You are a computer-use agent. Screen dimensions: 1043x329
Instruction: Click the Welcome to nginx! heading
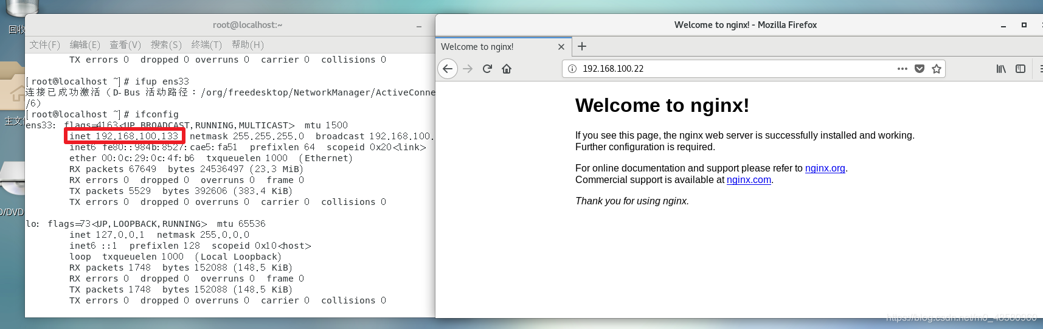coord(662,105)
